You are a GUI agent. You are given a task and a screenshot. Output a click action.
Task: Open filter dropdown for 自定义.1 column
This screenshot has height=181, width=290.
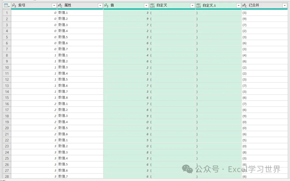click(x=238, y=6)
